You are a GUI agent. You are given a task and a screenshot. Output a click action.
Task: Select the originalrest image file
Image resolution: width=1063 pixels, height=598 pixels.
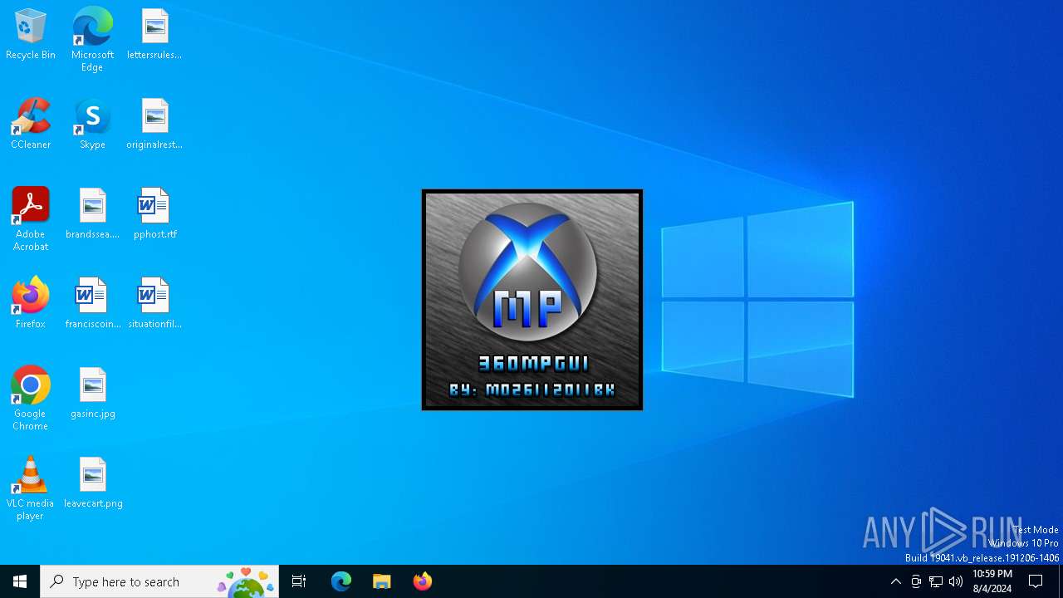(154, 125)
